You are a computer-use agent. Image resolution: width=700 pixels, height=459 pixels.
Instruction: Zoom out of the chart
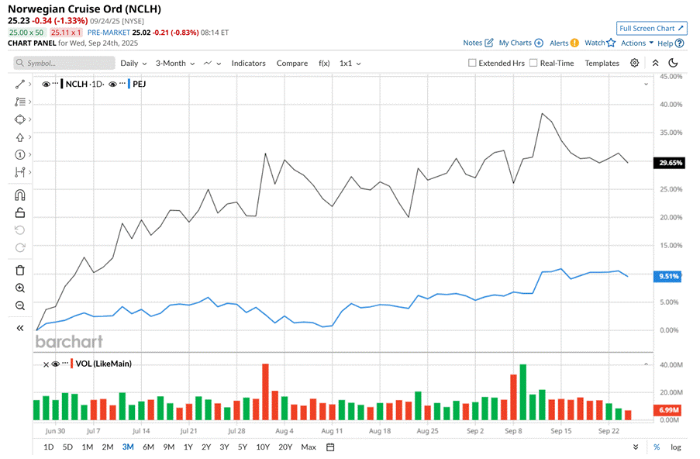[x=19, y=305]
